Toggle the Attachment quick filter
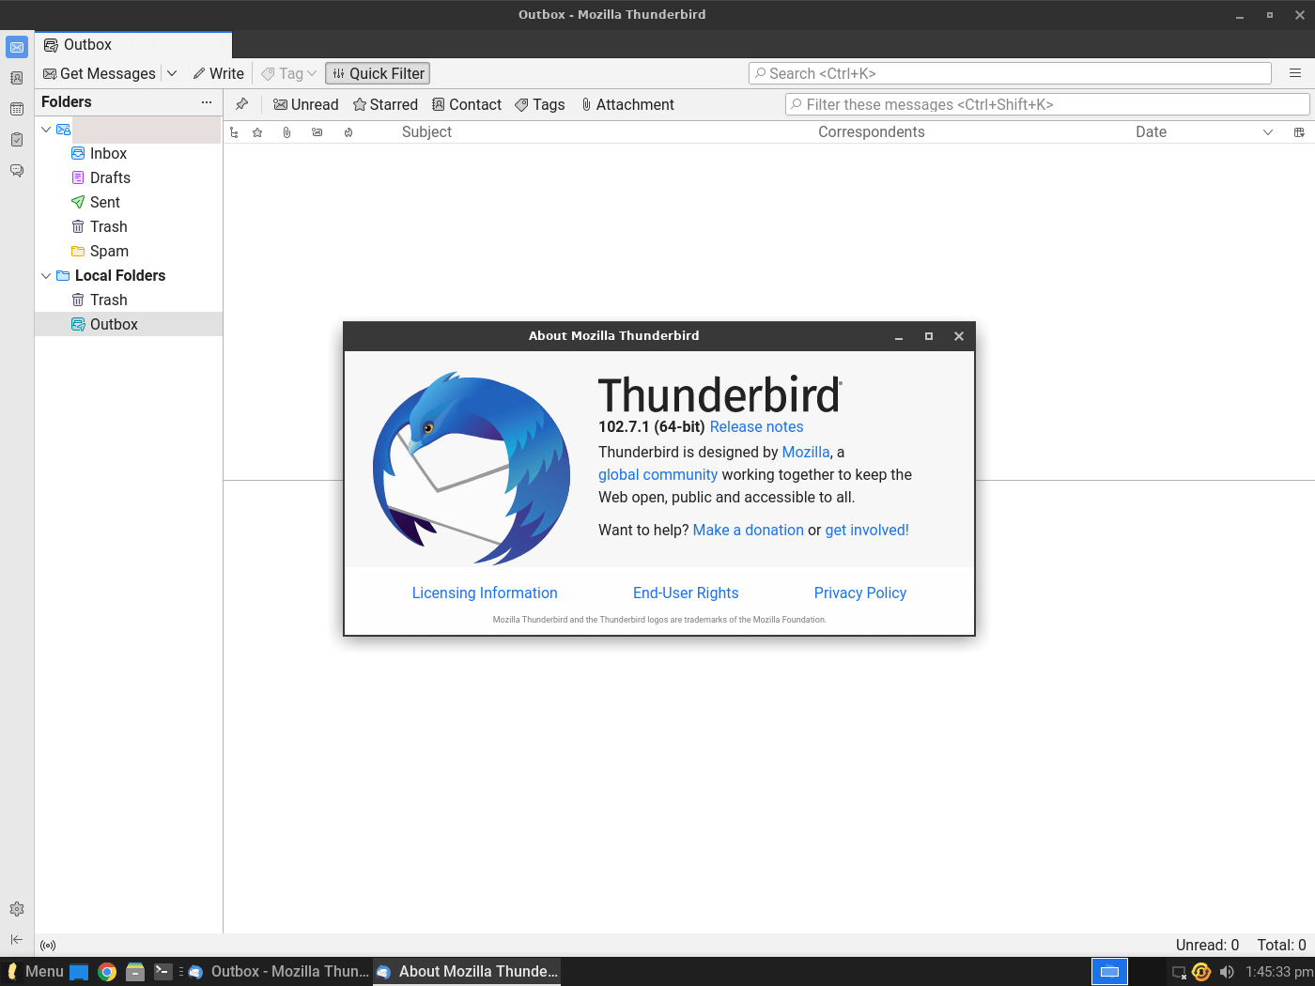 pos(627,104)
